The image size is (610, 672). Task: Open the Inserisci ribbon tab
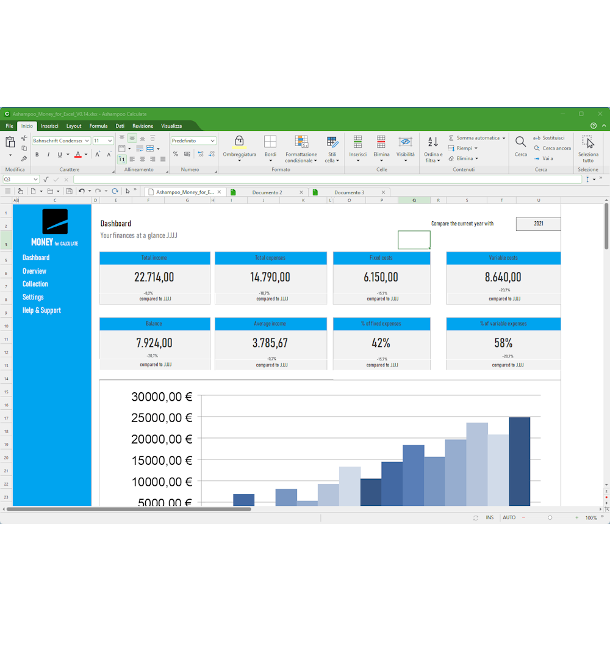[x=49, y=126]
